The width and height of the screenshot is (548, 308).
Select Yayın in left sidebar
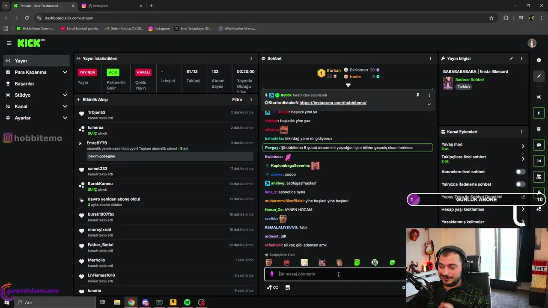pyautogui.click(x=36, y=61)
